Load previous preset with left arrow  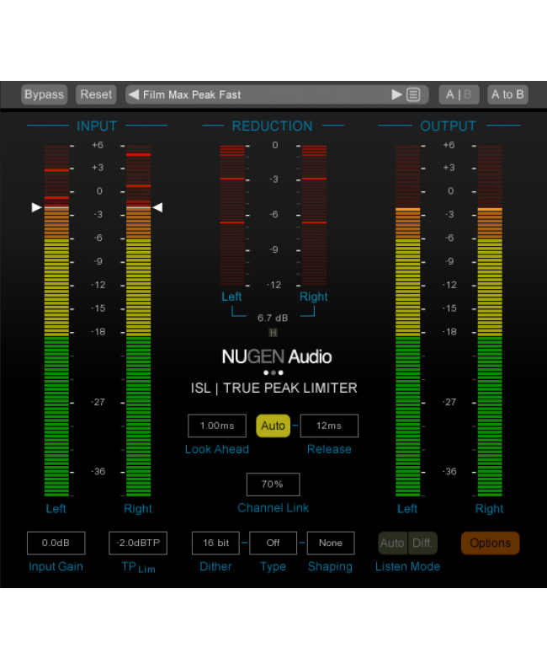pos(134,94)
